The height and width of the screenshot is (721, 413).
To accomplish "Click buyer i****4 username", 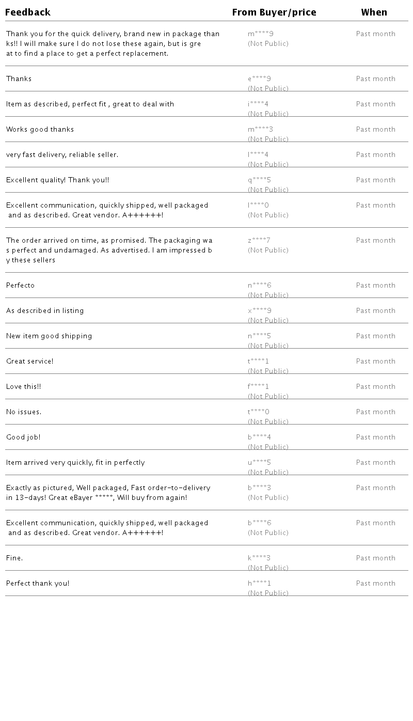I will coord(258,104).
